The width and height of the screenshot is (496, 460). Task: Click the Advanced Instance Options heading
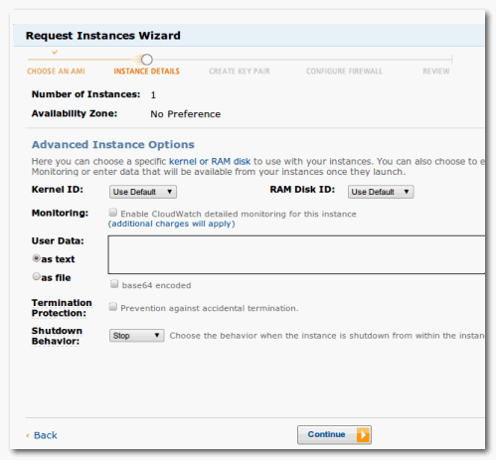pos(113,145)
